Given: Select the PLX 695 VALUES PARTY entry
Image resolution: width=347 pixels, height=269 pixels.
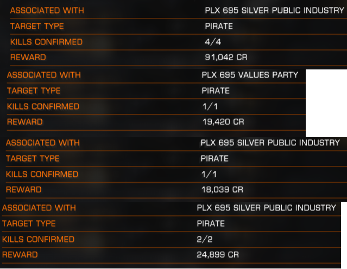Looking at the screenshot, I should click(x=250, y=75).
